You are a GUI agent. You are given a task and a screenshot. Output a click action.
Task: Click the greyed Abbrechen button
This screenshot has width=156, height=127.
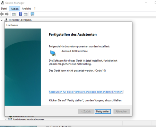coord(121,111)
